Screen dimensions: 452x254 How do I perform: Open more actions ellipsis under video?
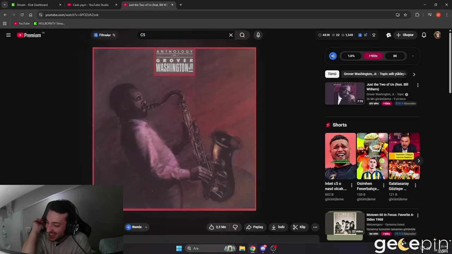(315, 227)
